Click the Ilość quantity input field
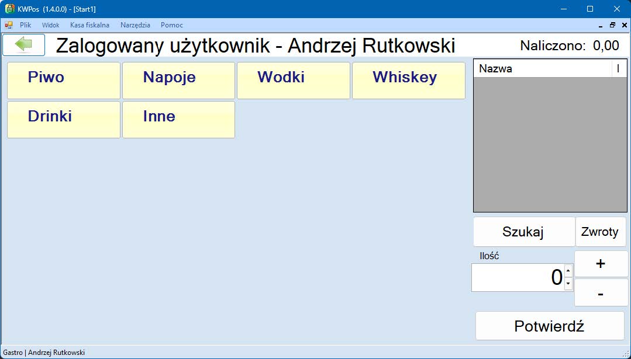 [518, 277]
